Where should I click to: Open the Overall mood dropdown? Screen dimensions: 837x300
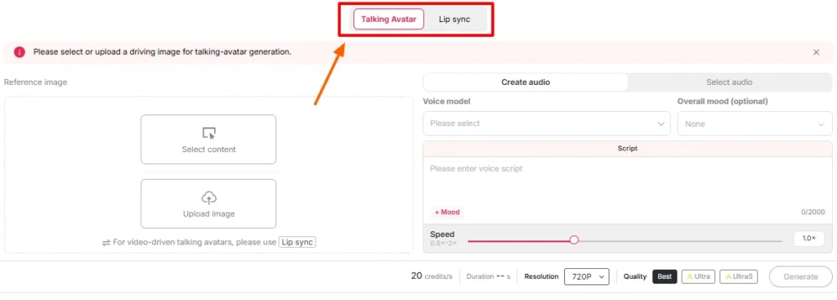pos(754,124)
